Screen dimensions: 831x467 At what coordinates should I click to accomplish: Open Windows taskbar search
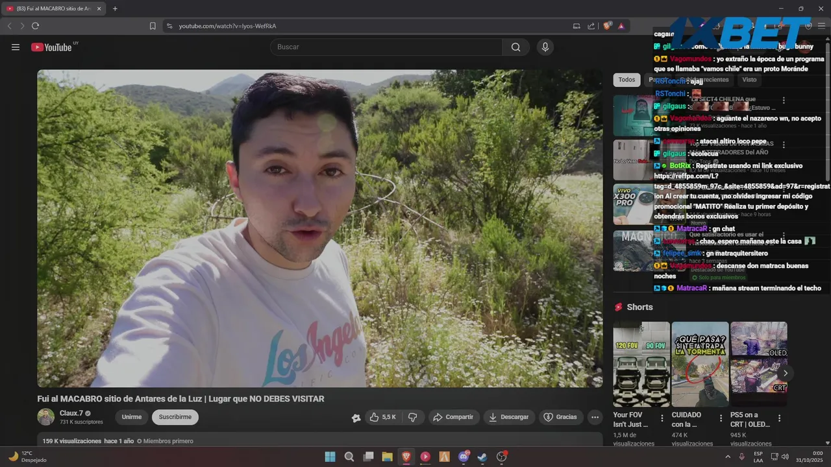[349, 457]
